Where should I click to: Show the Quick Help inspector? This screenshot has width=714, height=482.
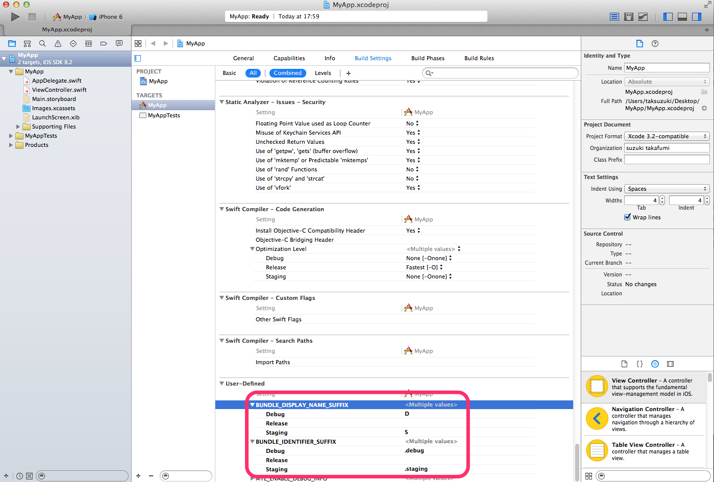[655, 44]
